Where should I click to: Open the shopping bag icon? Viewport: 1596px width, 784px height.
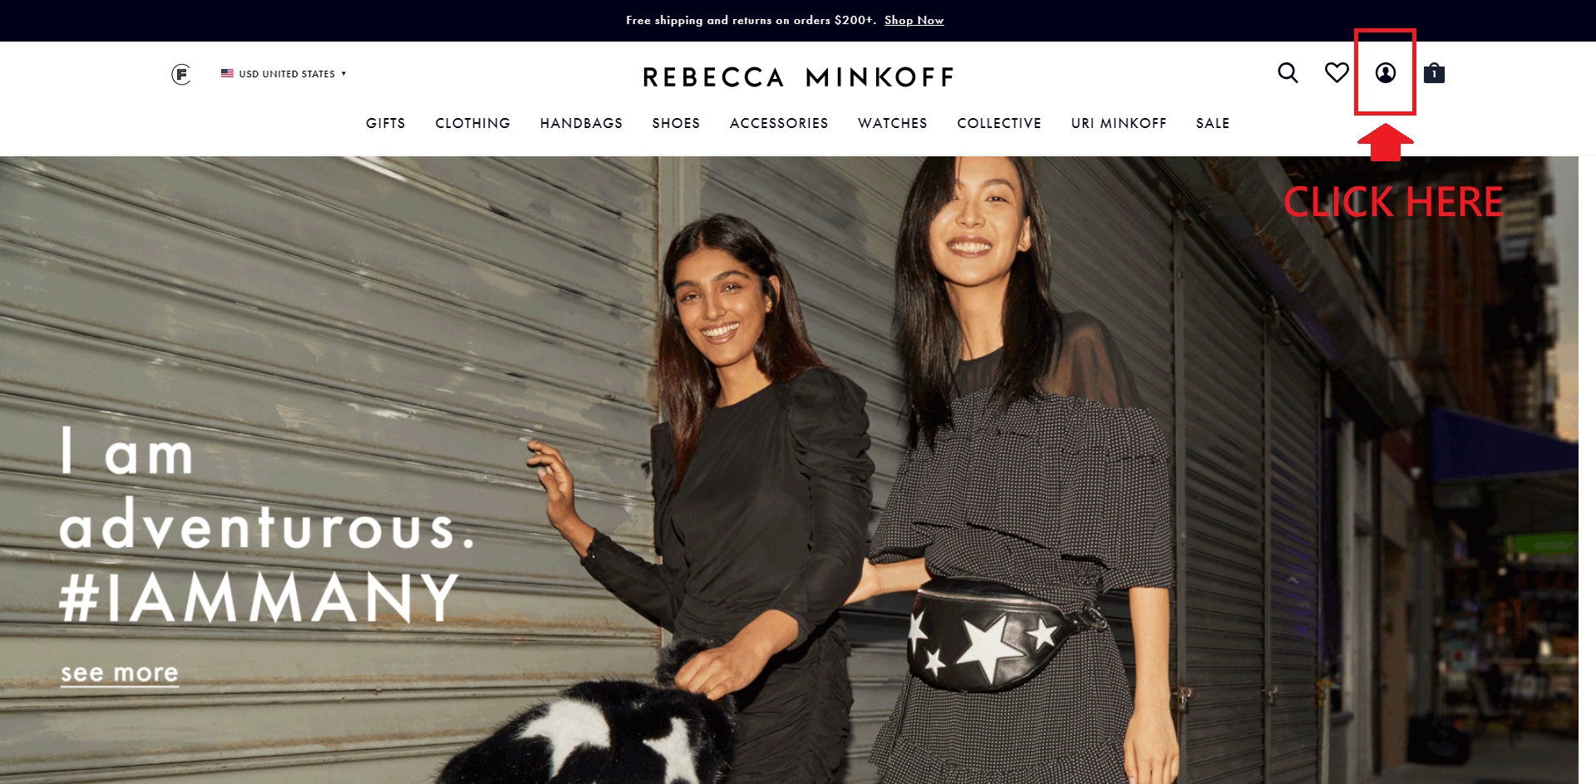[1434, 73]
